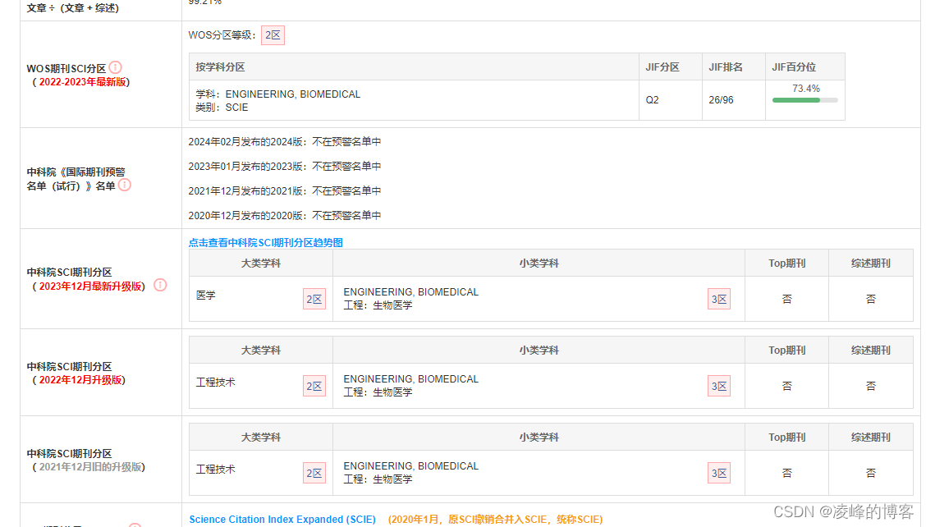Click the 2022-2023年最新版 red label

83,81
